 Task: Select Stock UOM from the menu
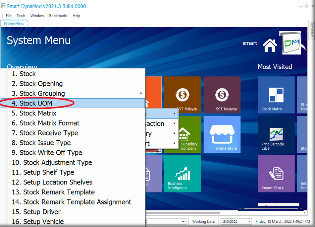coord(36,103)
